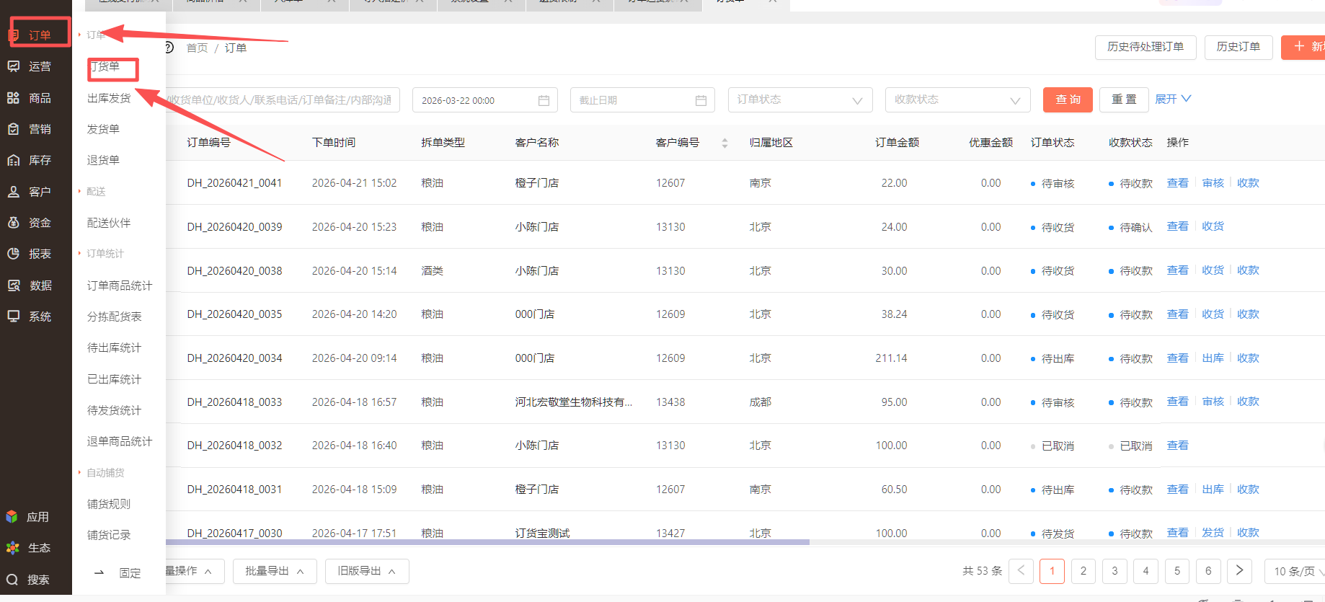The height and width of the screenshot is (602, 1325).
Task: Click the calendar icon in 截止日期 field
Action: (701, 100)
